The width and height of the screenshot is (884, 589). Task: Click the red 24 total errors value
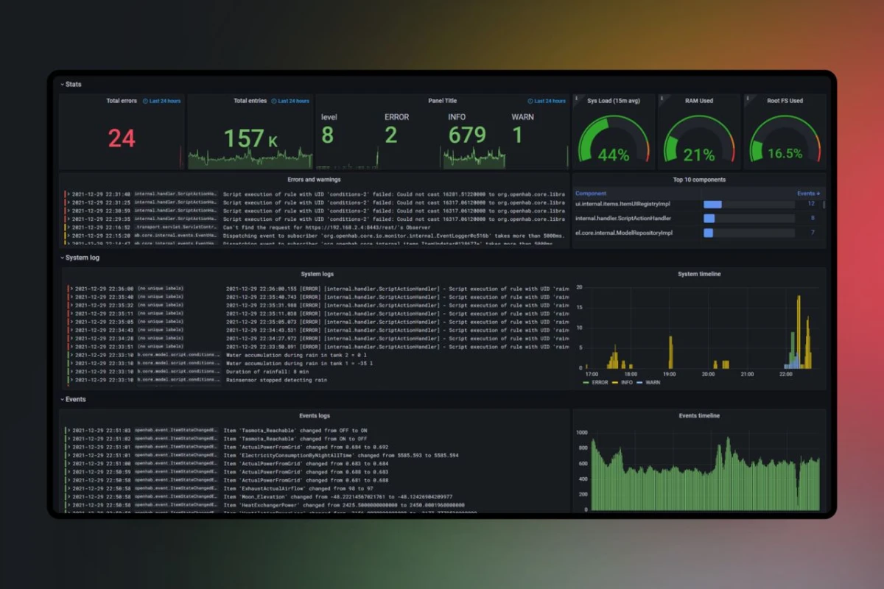(122, 138)
